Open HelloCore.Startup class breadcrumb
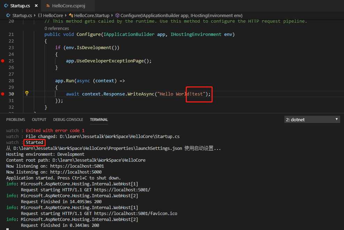The height and width of the screenshot is (230, 344). (91, 16)
